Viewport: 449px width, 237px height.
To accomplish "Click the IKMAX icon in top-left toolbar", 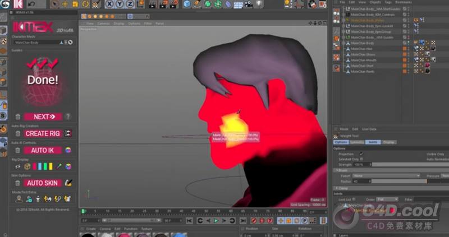I will [18, 4].
